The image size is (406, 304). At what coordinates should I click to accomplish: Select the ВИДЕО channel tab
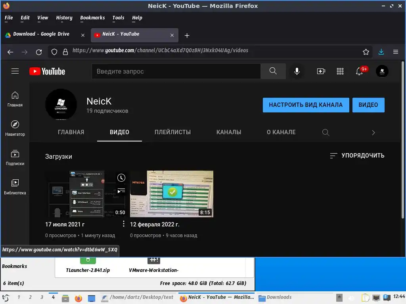[119, 132]
